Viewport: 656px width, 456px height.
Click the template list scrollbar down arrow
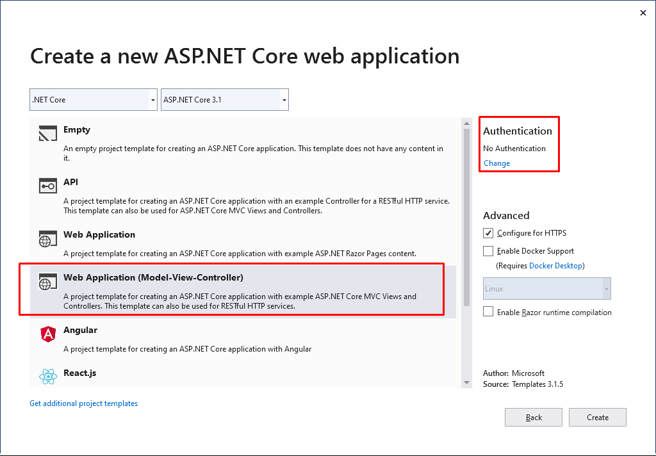coord(466,382)
